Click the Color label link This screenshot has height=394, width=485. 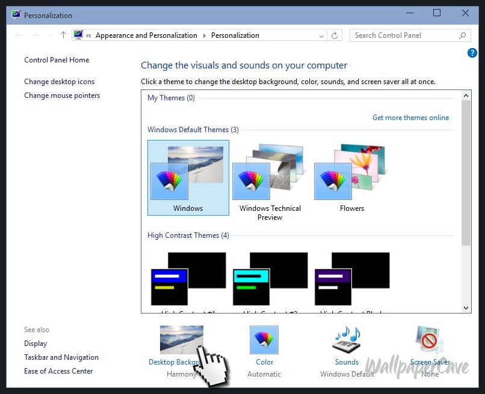pyautogui.click(x=264, y=362)
